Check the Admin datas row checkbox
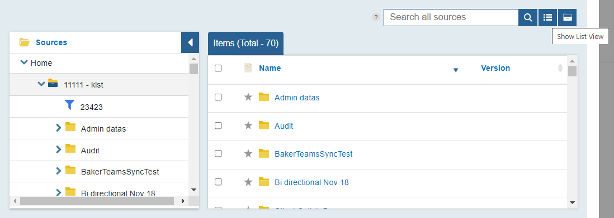 coord(218,97)
